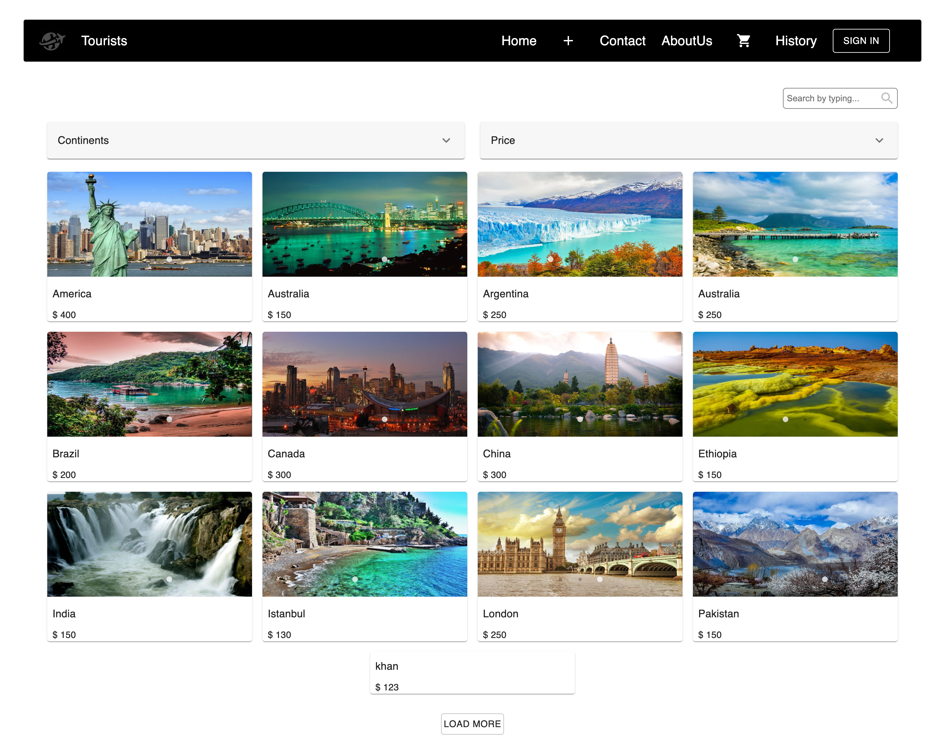The width and height of the screenshot is (945, 735).
Task: Open the Price filter panel
Action: (x=688, y=141)
